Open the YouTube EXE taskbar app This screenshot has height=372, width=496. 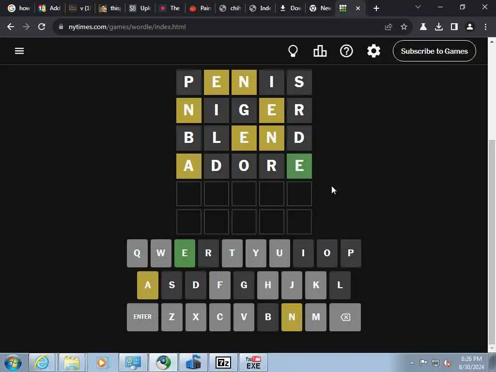coord(253,362)
